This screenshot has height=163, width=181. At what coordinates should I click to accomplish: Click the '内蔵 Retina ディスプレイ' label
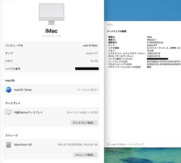(x=28, y=113)
